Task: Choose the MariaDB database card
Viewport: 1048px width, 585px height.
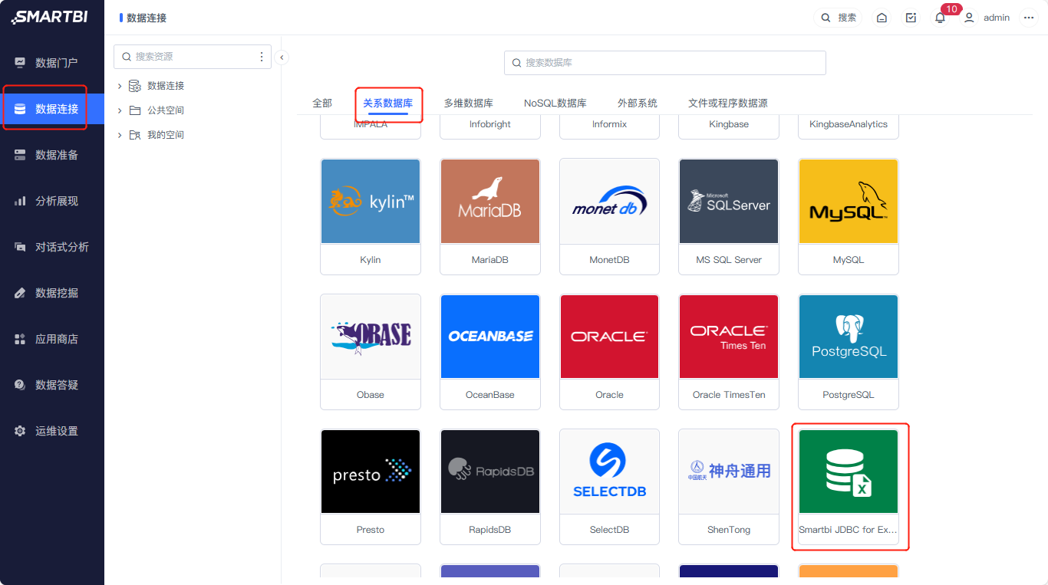Action: click(490, 217)
